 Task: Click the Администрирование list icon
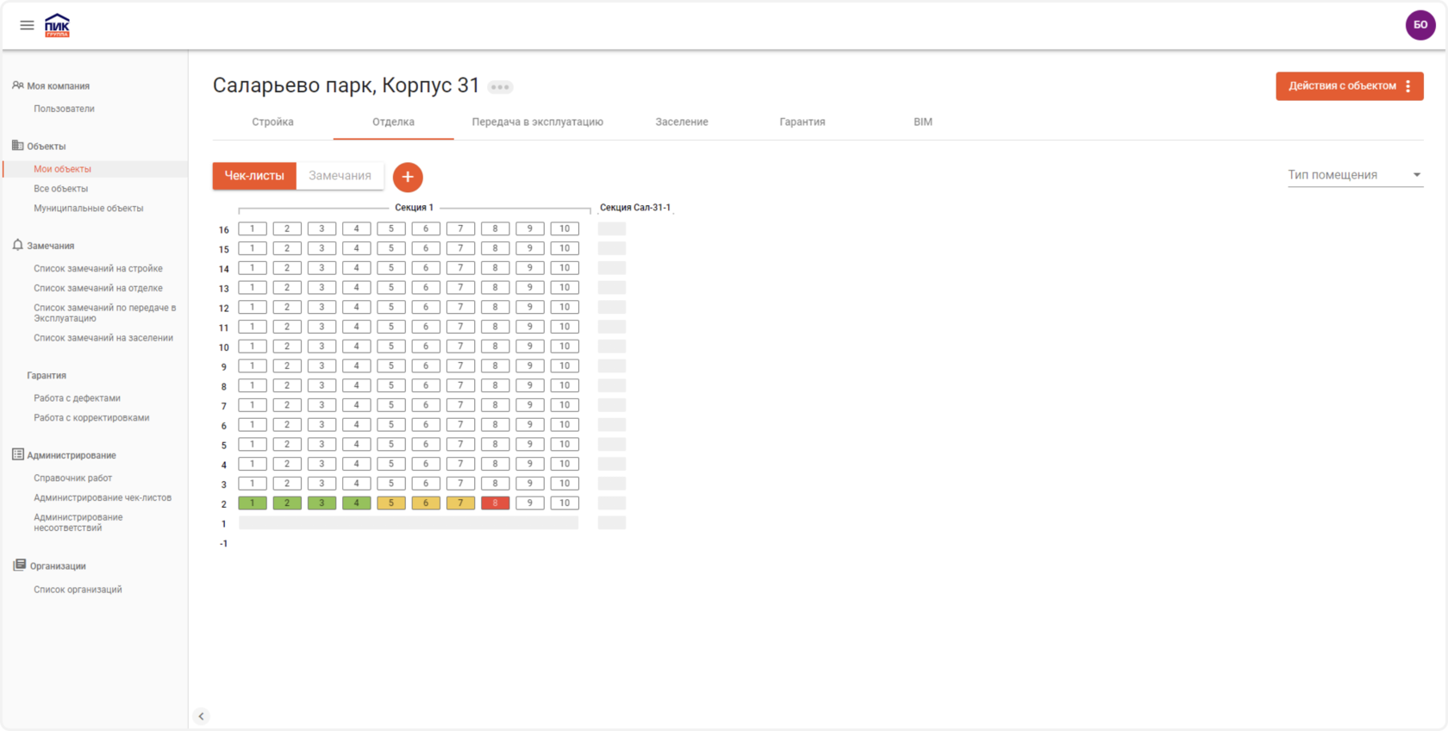pos(17,454)
